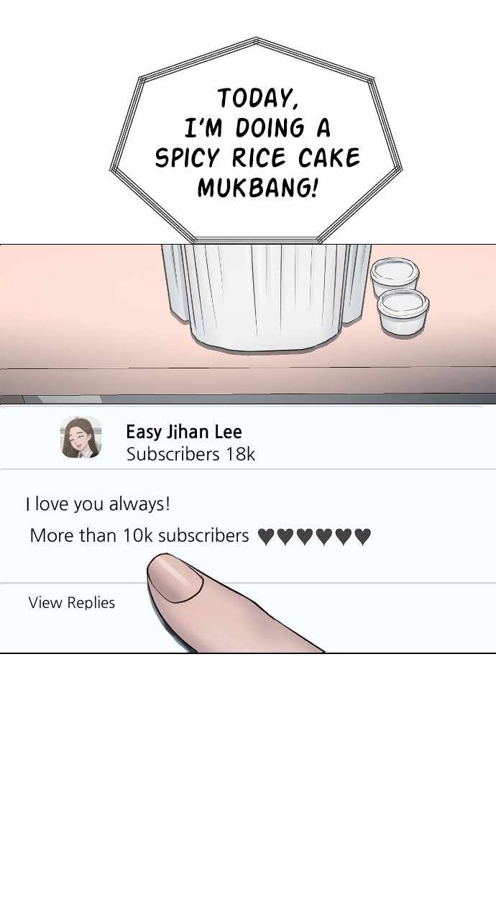Expand View Replies under the comment
The height and width of the screenshot is (921, 496).
[x=71, y=603]
